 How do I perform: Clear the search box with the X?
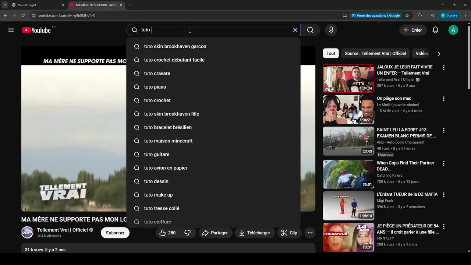click(x=295, y=30)
